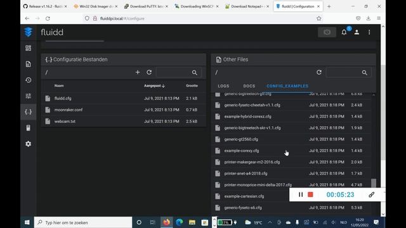The image size is (406, 228).
Task: Switch to the LOGS tab
Action: [223, 86]
